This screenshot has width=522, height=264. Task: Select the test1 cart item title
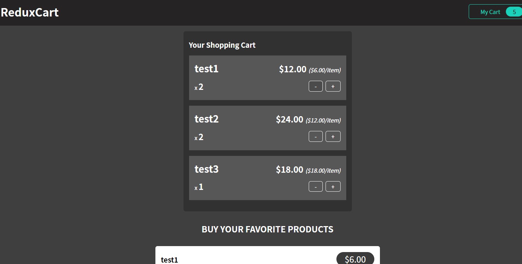pyautogui.click(x=206, y=69)
